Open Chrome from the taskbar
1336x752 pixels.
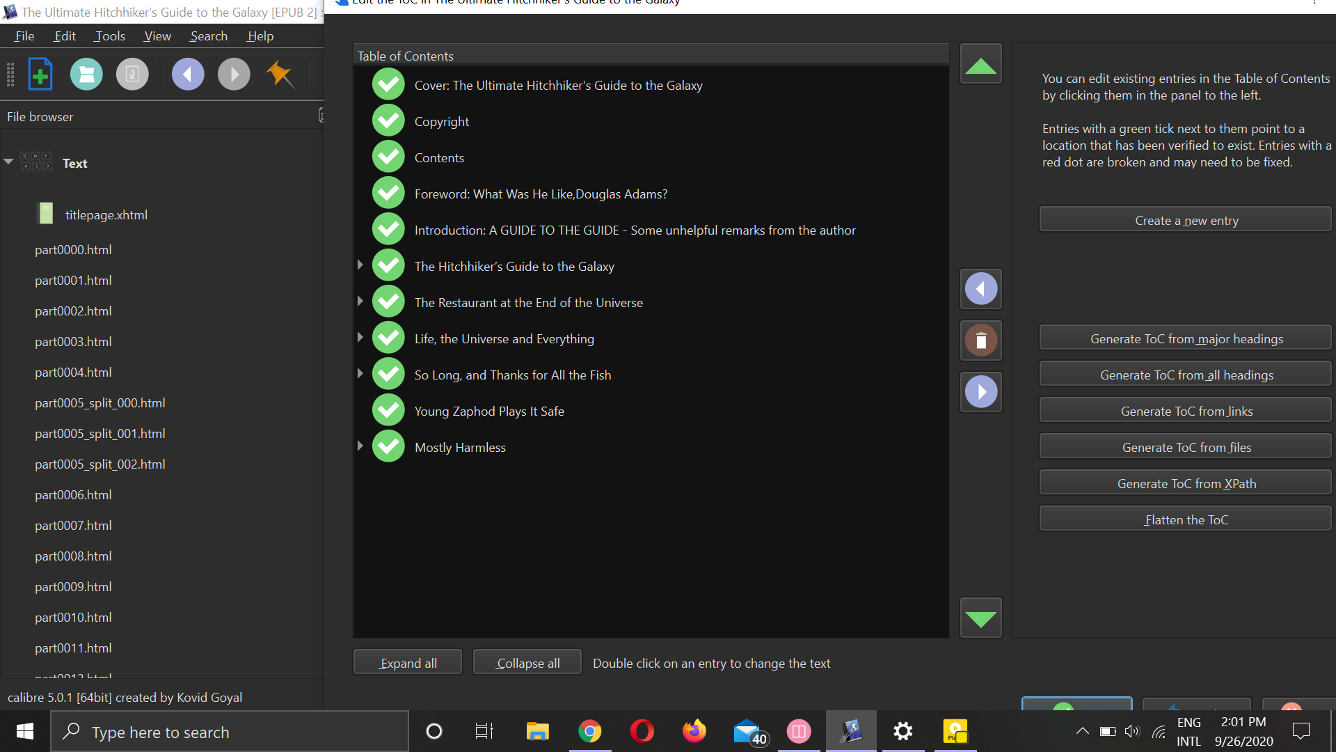point(589,731)
